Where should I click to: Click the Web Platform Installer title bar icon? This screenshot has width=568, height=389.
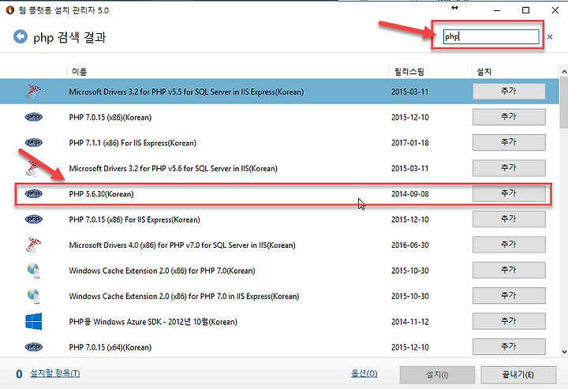(x=10, y=10)
